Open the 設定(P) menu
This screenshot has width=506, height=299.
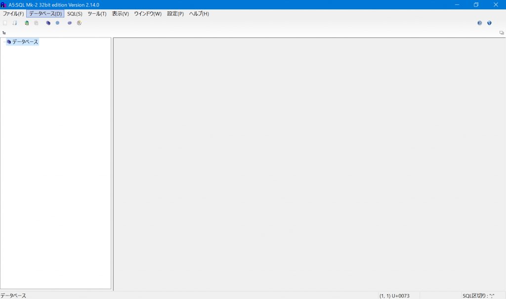175,13
